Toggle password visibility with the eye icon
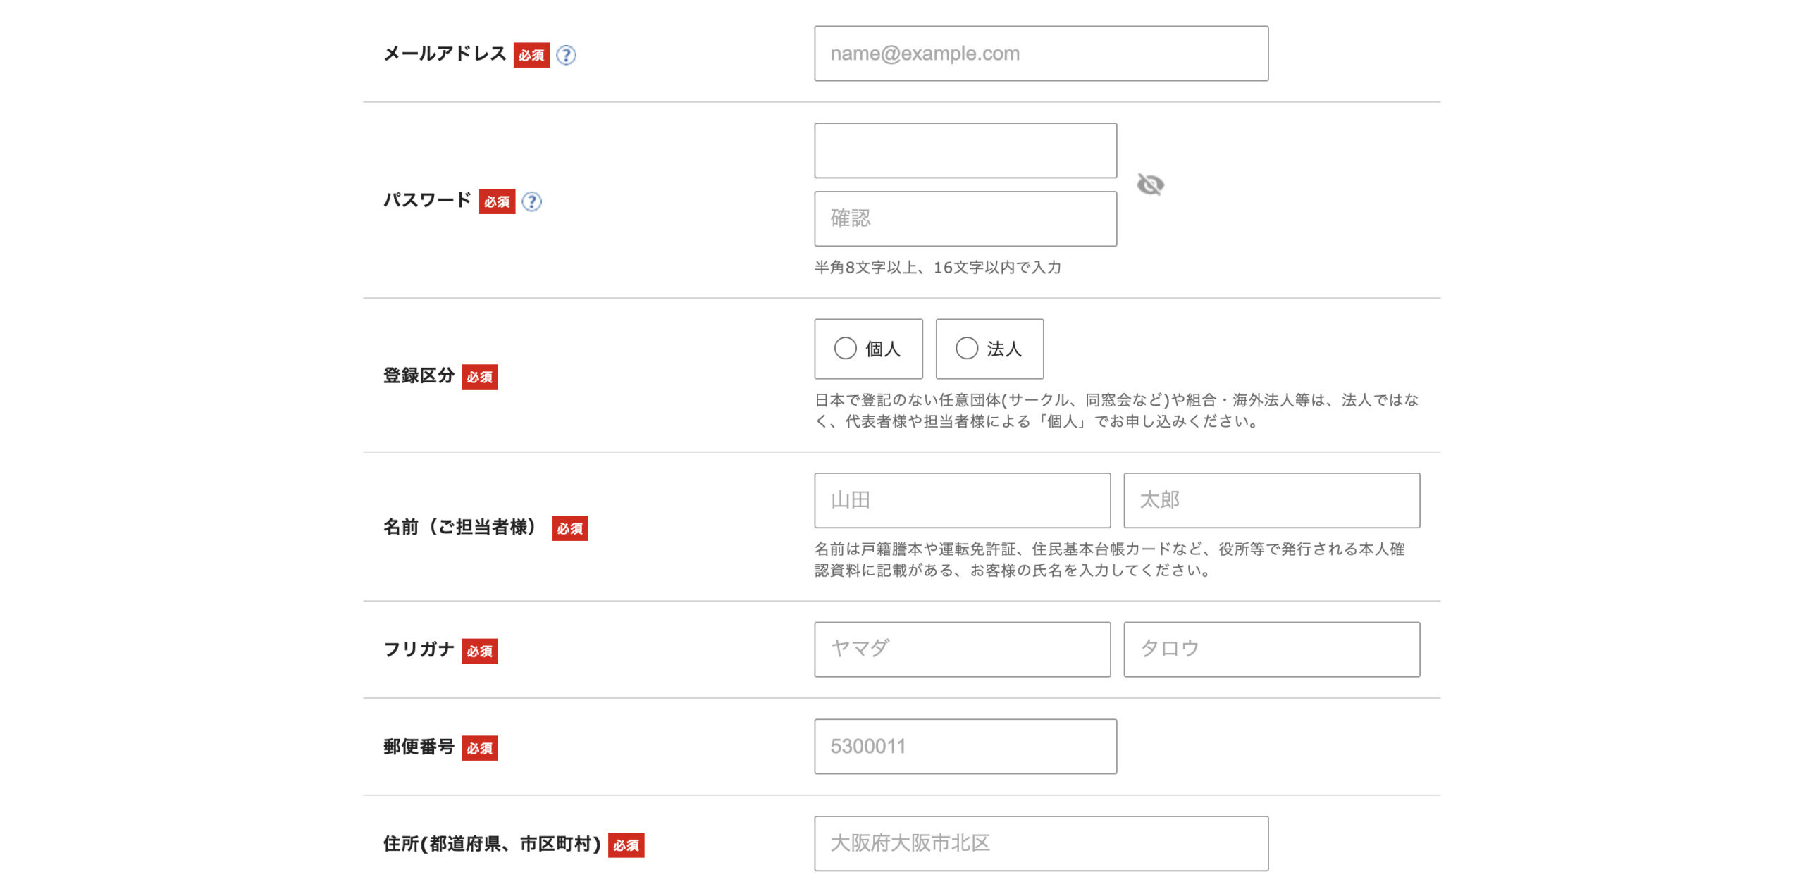1804x884 pixels. tap(1150, 185)
